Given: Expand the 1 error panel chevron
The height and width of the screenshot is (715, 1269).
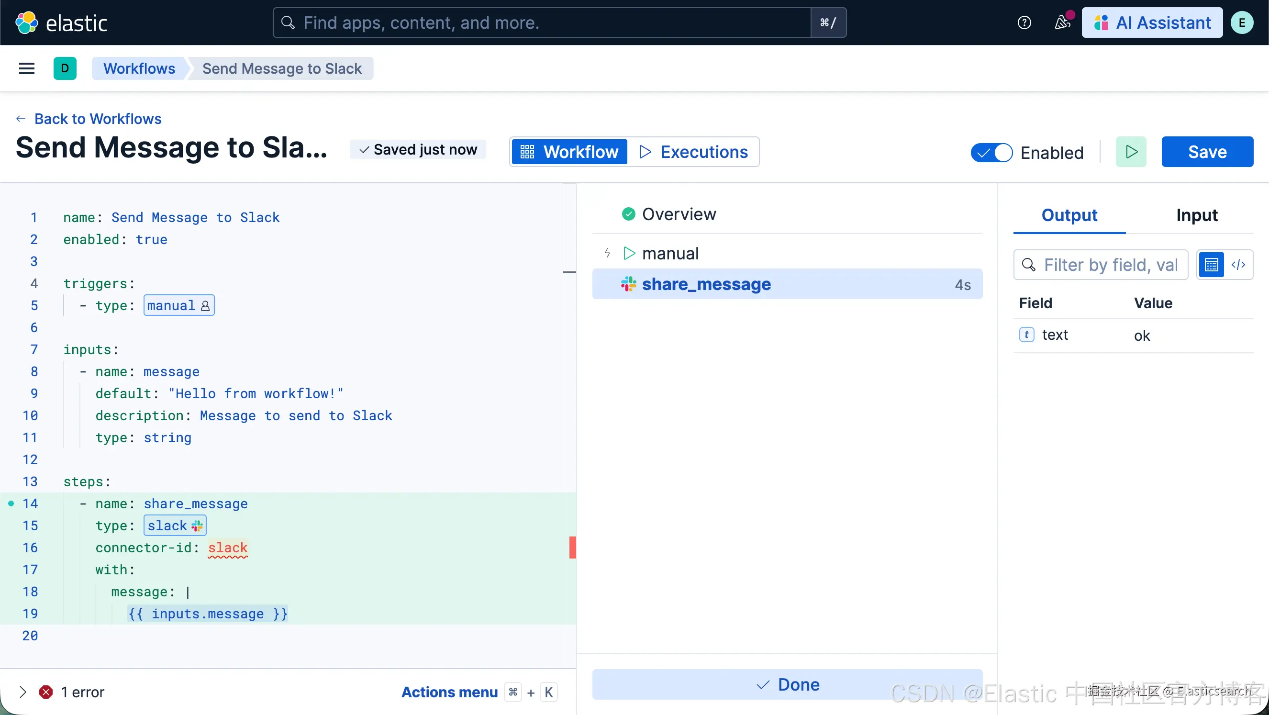Looking at the screenshot, I should [x=22, y=692].
